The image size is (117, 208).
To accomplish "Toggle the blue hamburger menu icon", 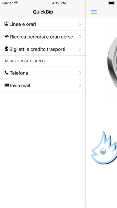I will (x=94, y=12).
